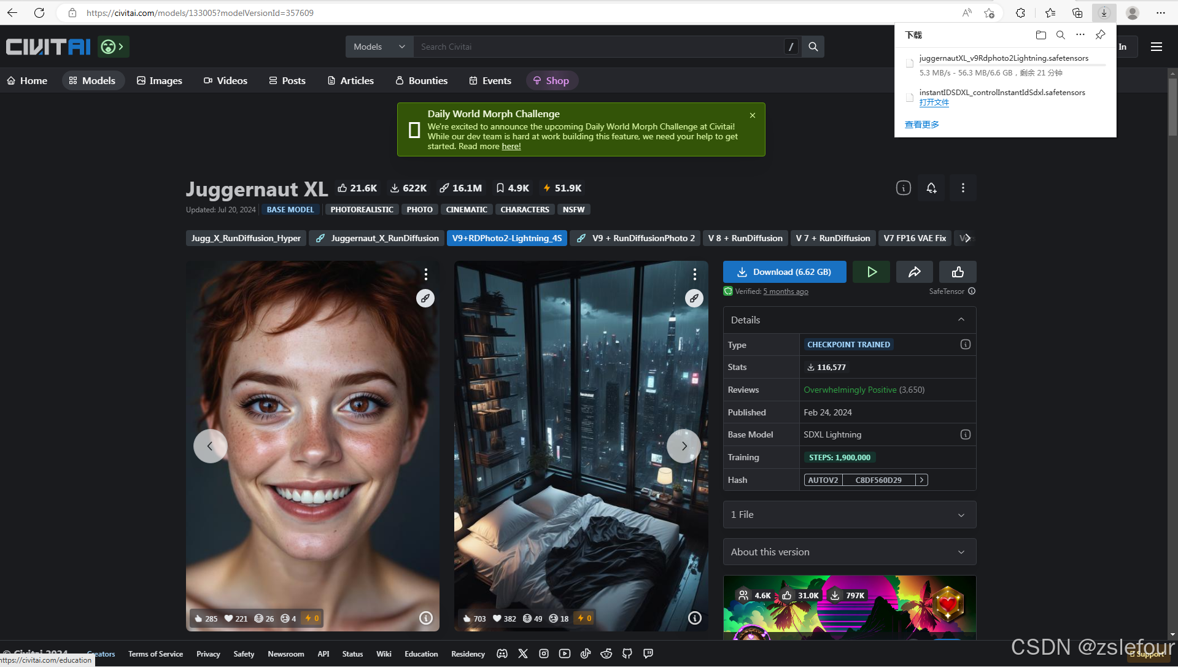Screen dimensions: 1178x667
Task: Select V9+RDPhoto2-Lightning_4S version tab
Action: pos(506,238)
